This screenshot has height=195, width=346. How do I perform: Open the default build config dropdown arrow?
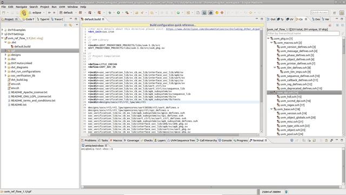coord(76,12)
